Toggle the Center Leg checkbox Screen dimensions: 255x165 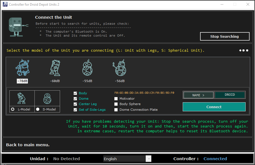coord(75,104)
